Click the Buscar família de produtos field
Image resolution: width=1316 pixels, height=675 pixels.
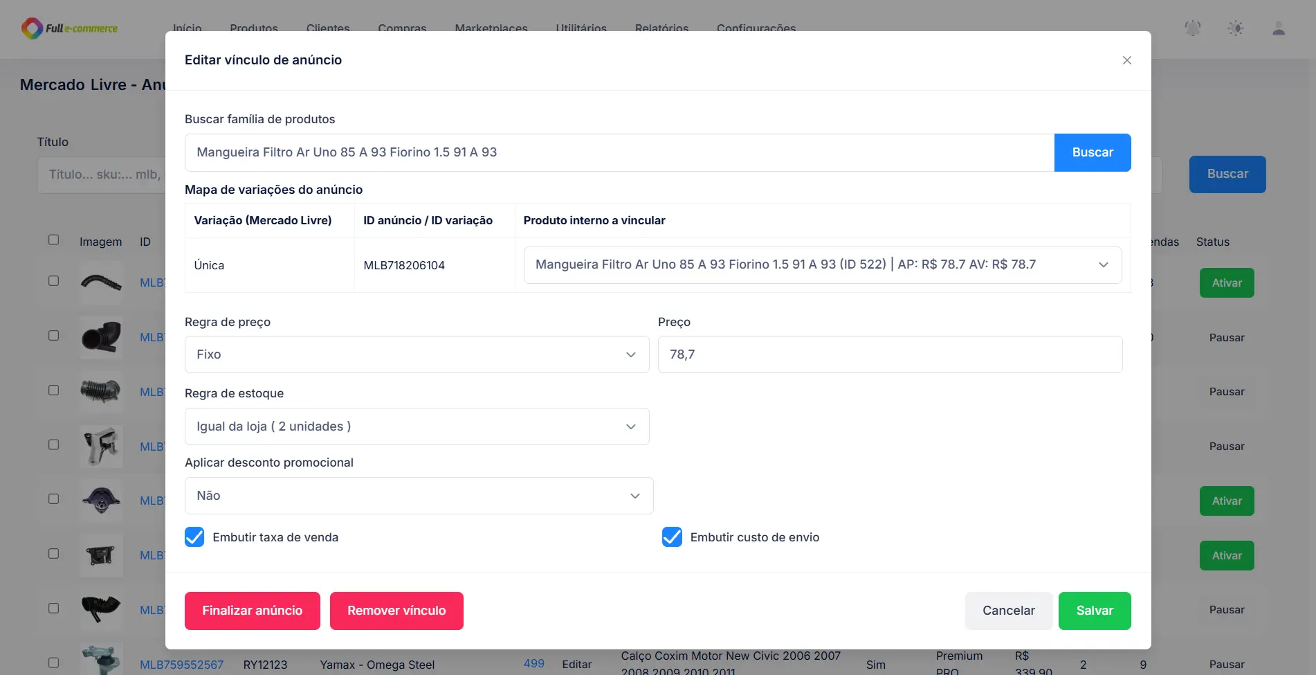(x=619, y=152)
